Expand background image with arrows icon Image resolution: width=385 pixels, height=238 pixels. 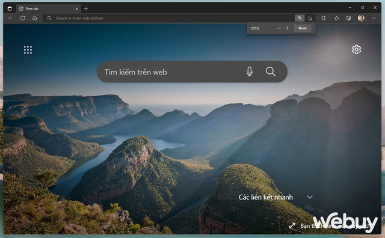[292, 225]
